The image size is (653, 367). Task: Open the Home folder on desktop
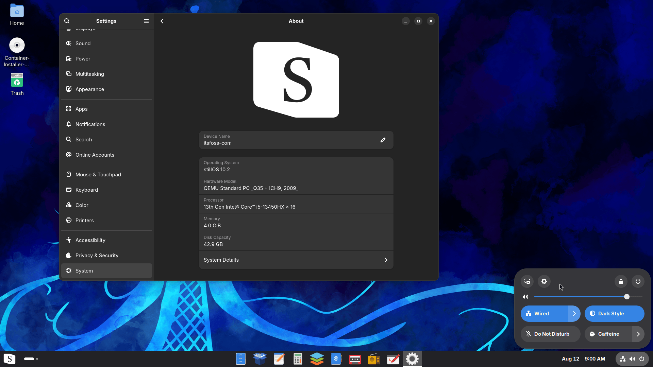[17, 15]
